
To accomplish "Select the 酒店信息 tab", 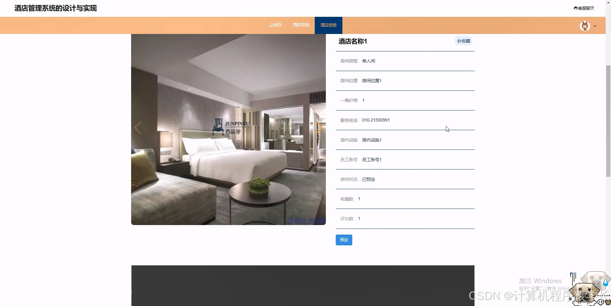I will pos(328,25).
